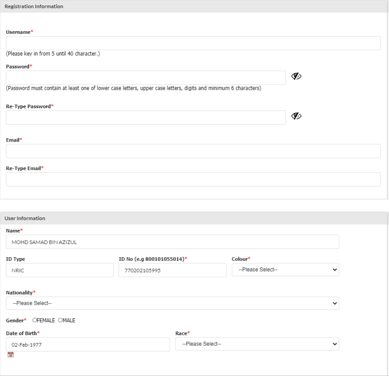Focus the Password text box

tap(146, 77)
